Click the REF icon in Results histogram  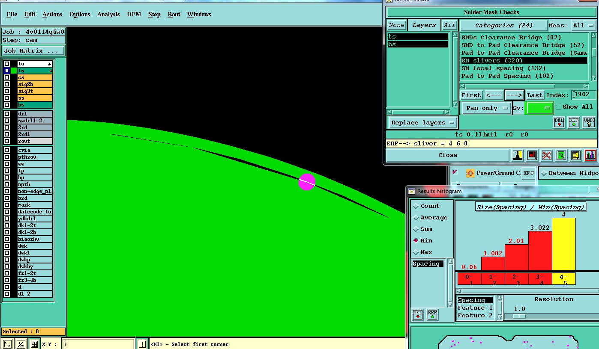[432, 314]
